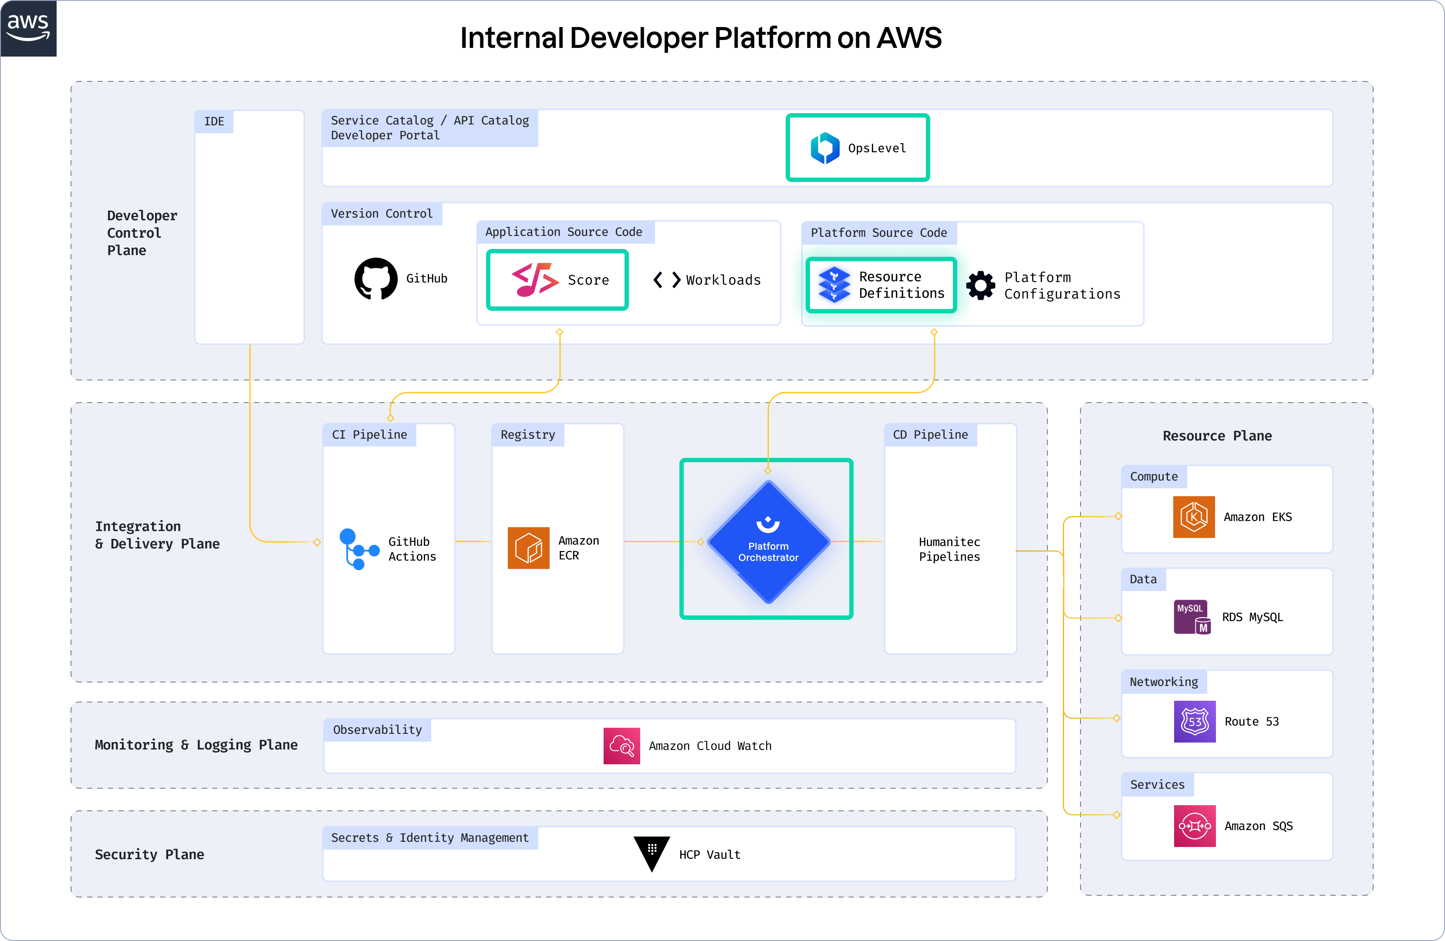
Task: Click the GitHub octocat icon
Action: tap(376, 279)
